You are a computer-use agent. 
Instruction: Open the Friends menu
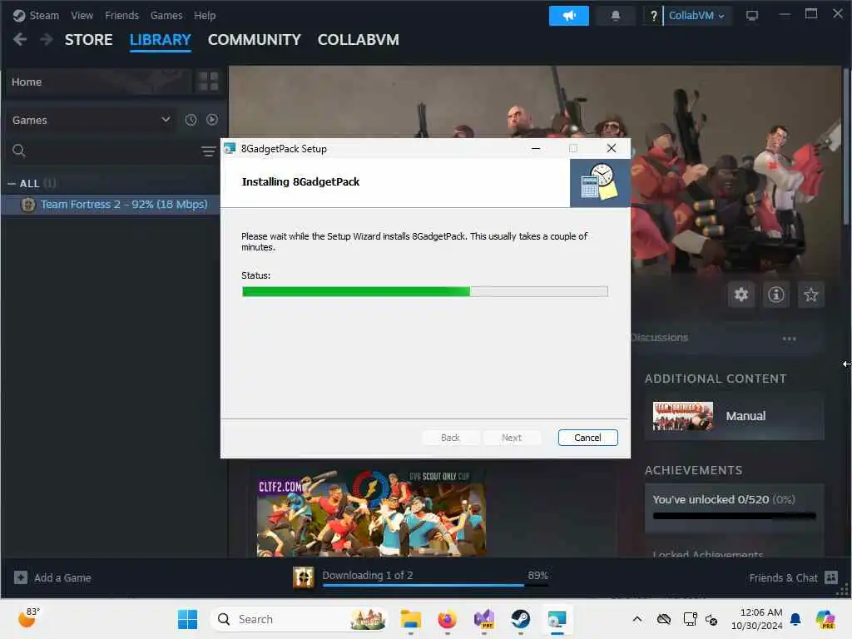121,15
